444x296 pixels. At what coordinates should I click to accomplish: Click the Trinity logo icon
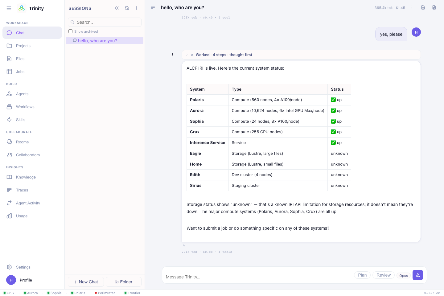(x=22, y=8)
